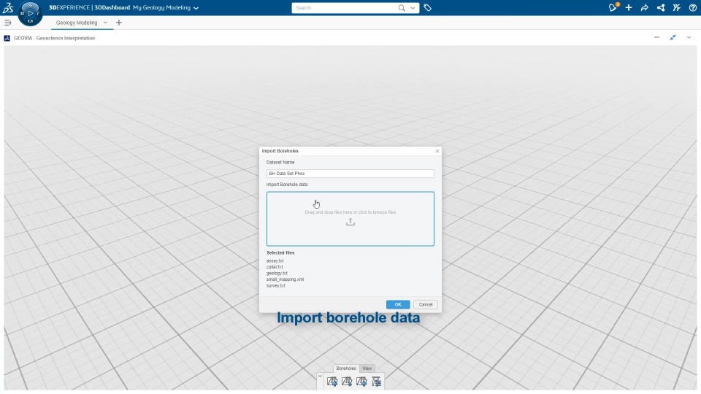701x394 pixels.
Task: Select small_mapping.xml in selected files
Action: (x=286, y=279)
